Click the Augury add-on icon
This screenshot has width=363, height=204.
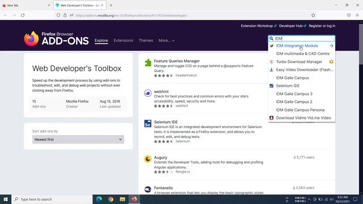[147, 159]
